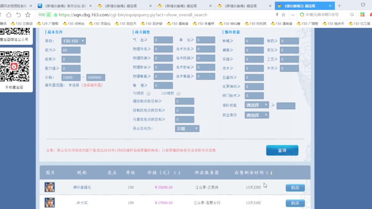The width and height of the screenshot is (372, 209).
Task: Enable the 120绝技 checkbox
Action: [x=178, y=93]
